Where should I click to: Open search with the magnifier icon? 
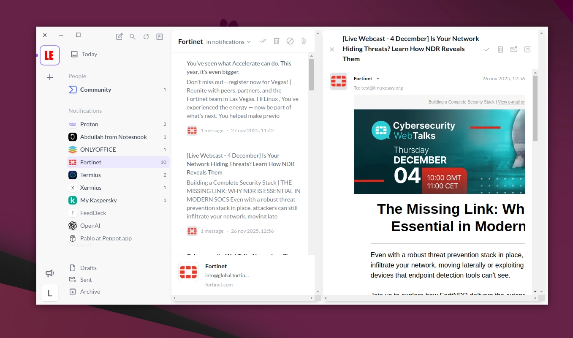click(133, 37)
